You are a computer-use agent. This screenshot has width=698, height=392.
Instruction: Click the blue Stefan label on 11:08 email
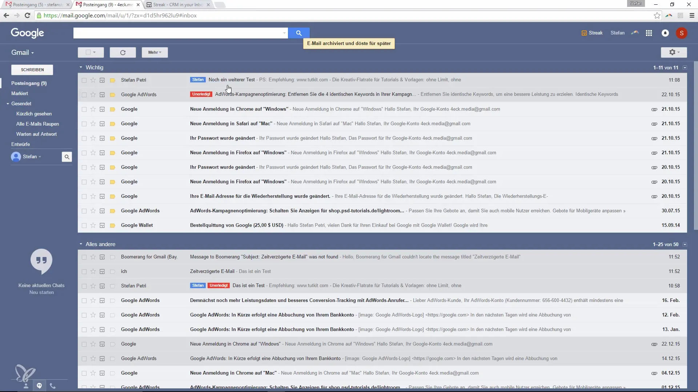(198, 80)
